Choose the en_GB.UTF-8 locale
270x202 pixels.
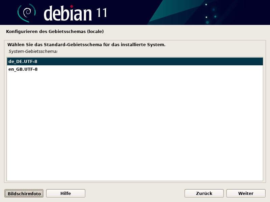point(135,69)
